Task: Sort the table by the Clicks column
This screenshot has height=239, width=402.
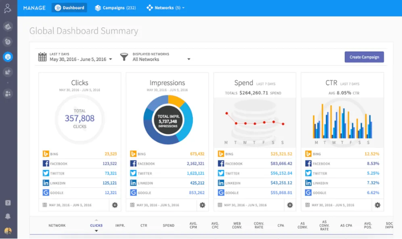Action: (x=96, y=226)
